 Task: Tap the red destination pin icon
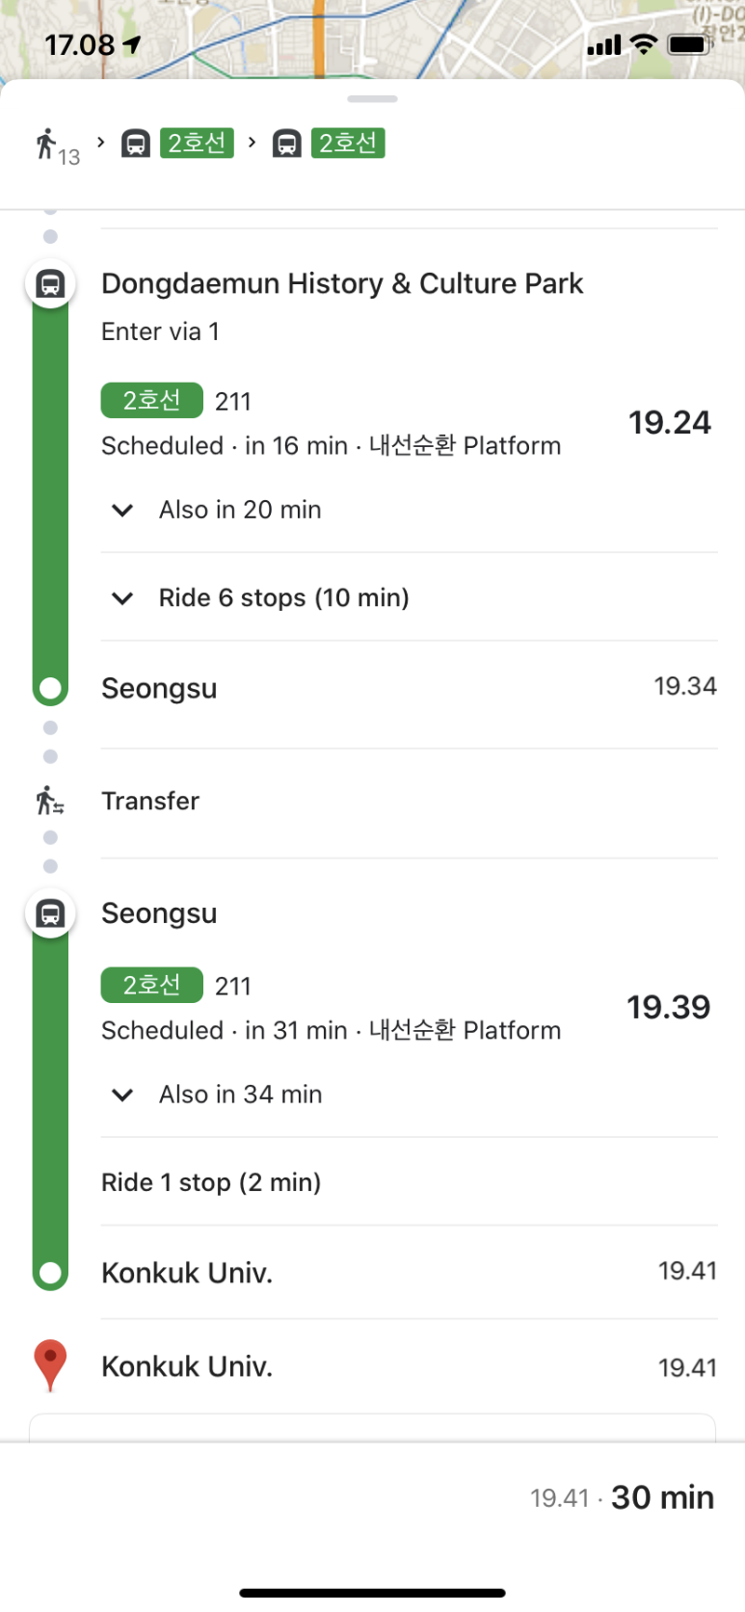click(x=50, y=1365)
